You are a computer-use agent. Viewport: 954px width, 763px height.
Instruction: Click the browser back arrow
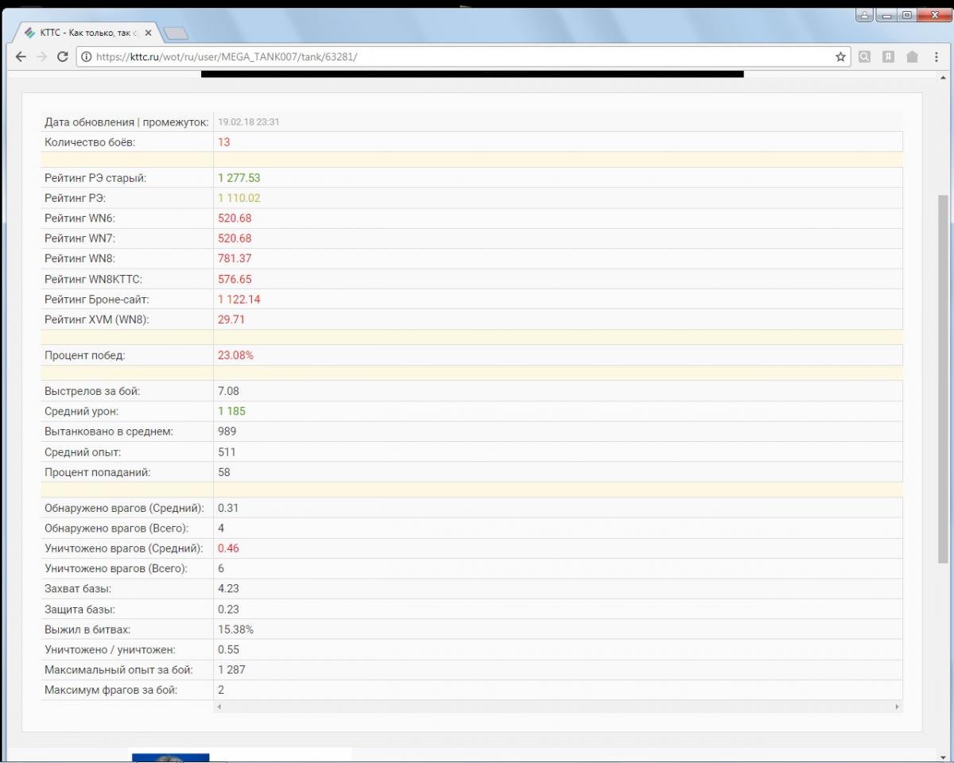21,56
